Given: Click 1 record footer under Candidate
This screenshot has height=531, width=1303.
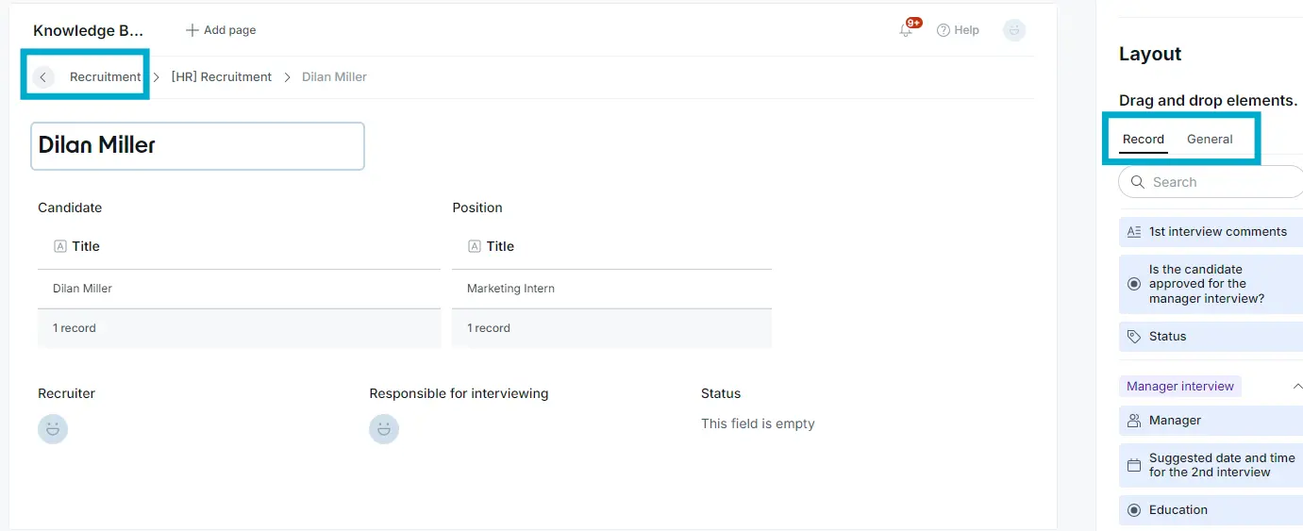Looking at the screenshot, I should [x=239, y=328].
